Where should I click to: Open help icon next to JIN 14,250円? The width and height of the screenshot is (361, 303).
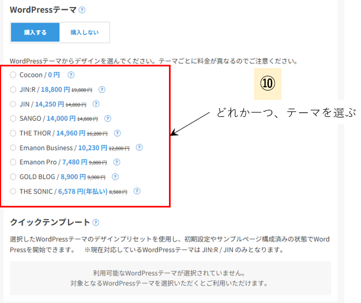(x=96, y=104)
